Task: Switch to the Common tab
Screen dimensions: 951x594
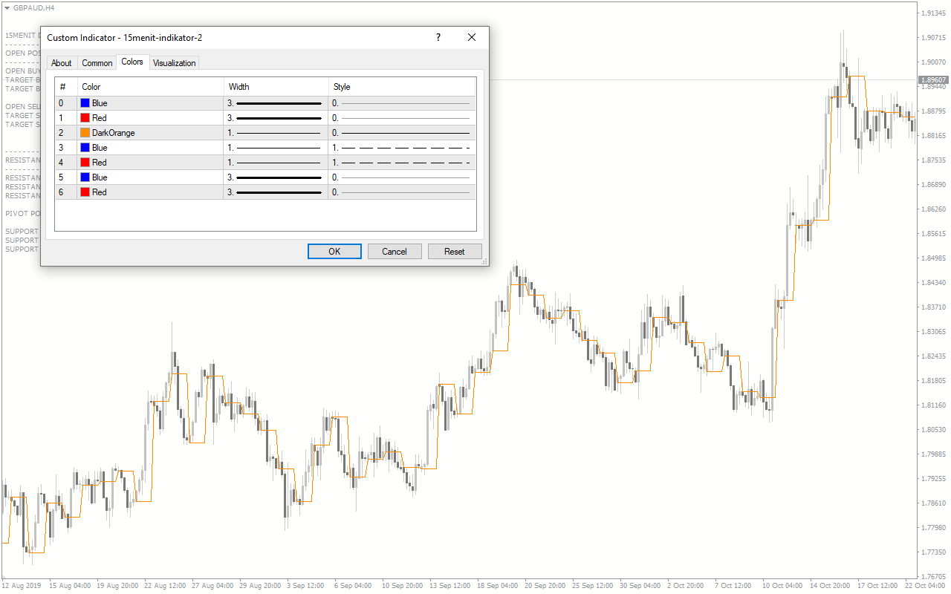Action: [x=97, y=63]
